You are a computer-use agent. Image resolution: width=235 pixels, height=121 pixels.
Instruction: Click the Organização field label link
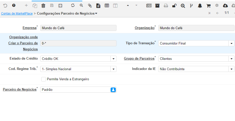pyautogui.click(x=144, y=28)
